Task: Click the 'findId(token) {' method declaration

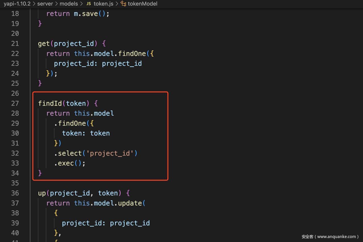Action: (68, 103)
